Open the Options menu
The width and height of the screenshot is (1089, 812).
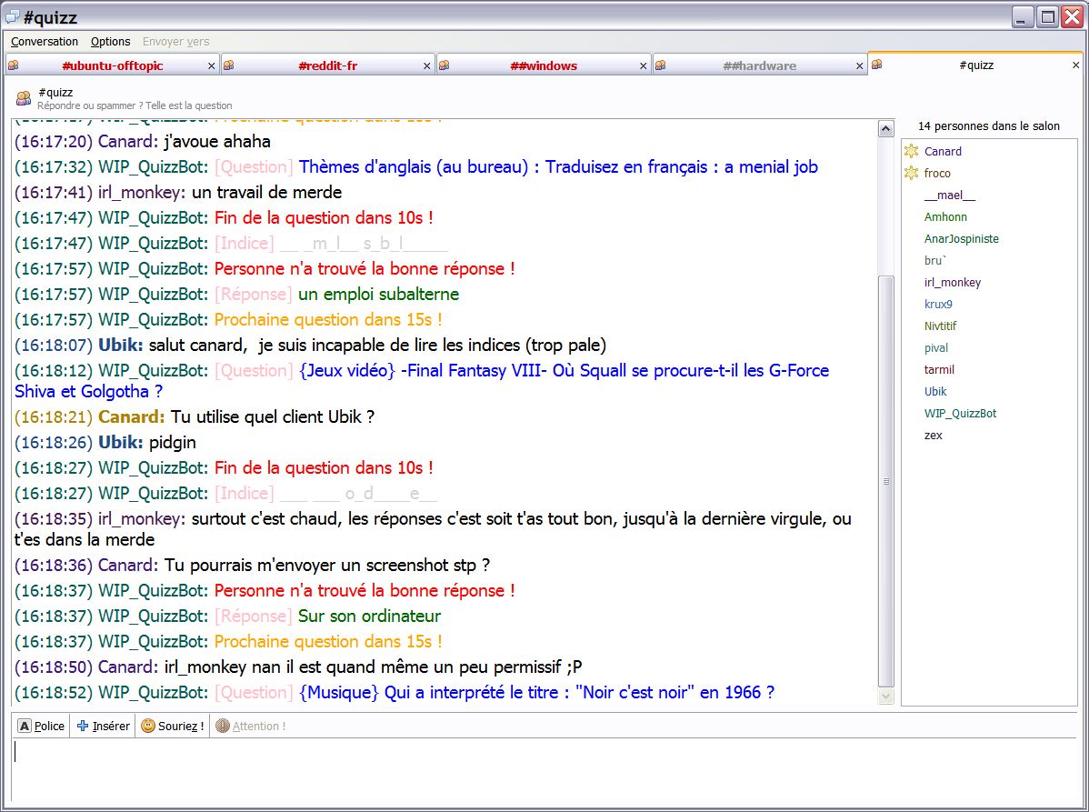[110, 42]
